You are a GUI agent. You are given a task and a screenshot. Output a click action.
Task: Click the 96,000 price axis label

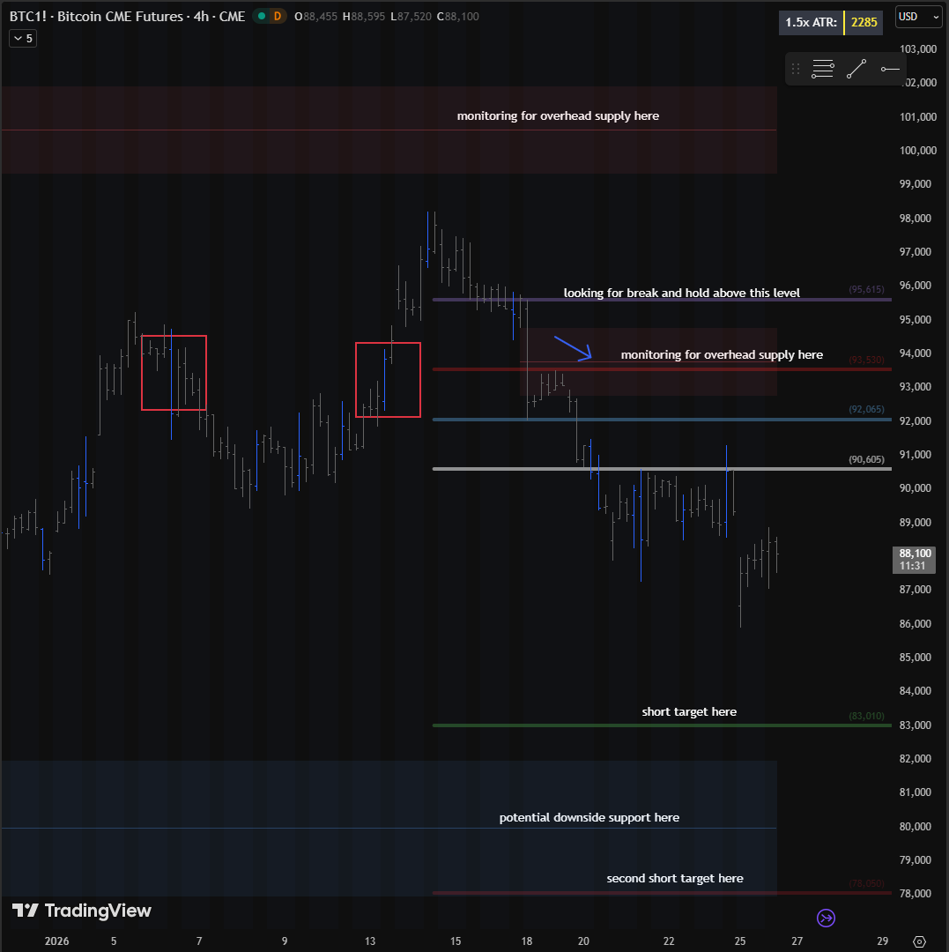[x=915, y=286]
